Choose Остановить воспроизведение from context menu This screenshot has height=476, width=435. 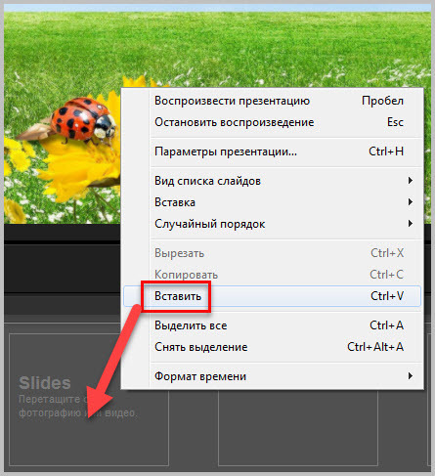pyautogui.click(x=272, y=122)
